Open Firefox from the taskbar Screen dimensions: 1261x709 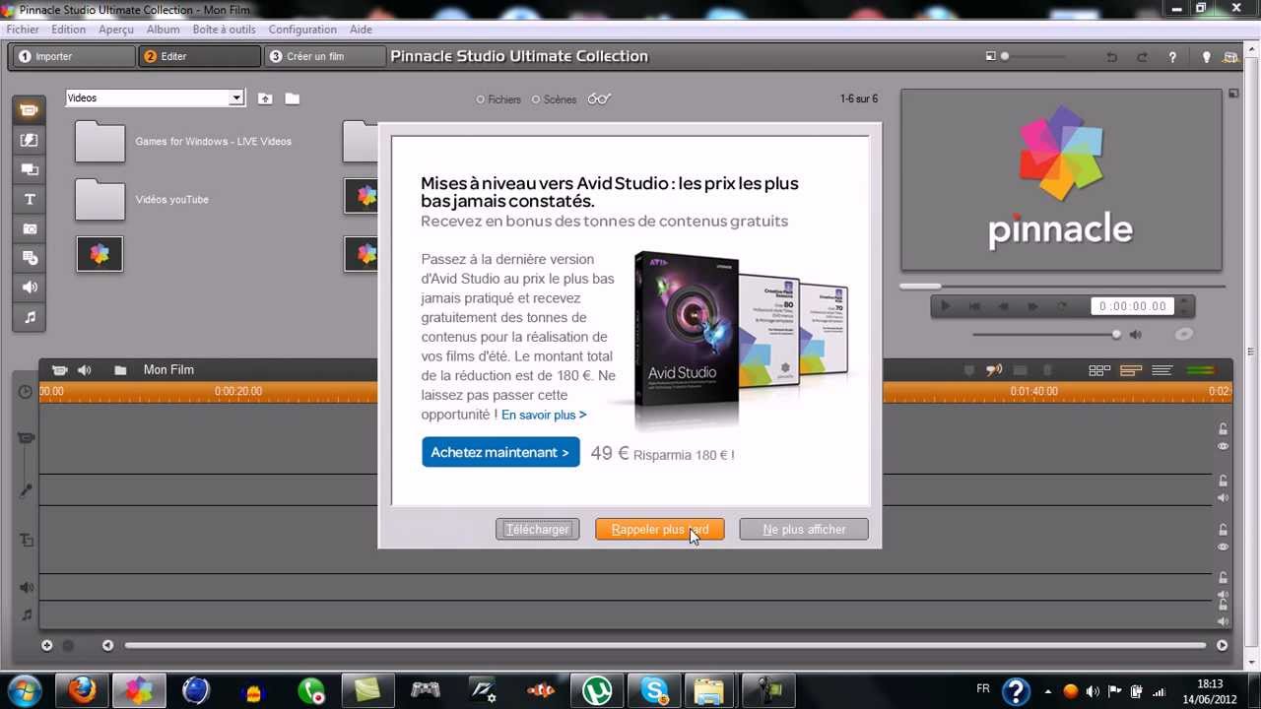[82, 690]
